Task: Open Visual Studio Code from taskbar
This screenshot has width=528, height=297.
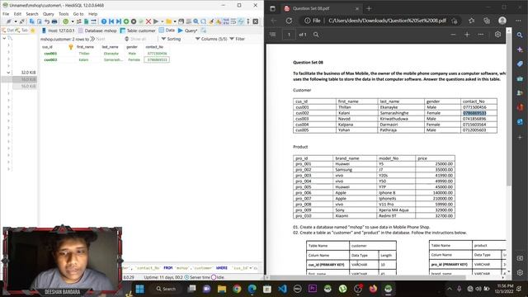Action: 282,289
